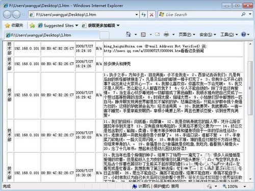The image size is (255, 191).
Task: Click the Forward navigation arrow button
Action: pyautogui.click(x=16, y=15)
